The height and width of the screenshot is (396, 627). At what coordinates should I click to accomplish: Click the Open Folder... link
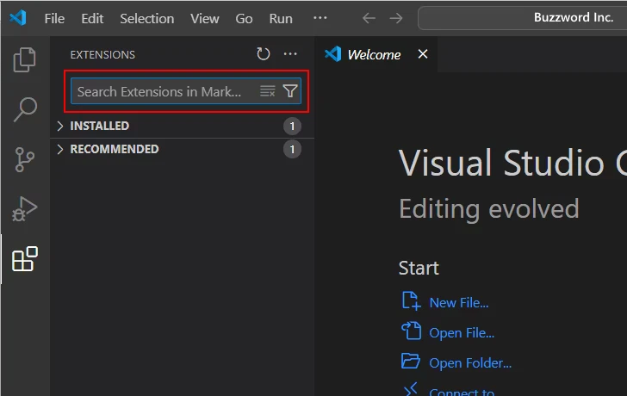coord(469,362)
